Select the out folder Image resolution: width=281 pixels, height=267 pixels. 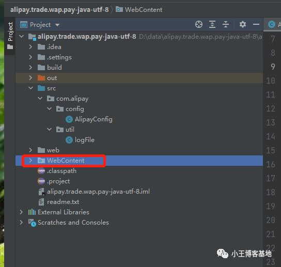click(139, 78)
